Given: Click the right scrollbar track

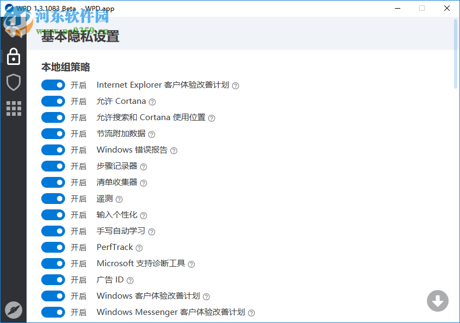Looking at the screenshot, I should (x=456, y=162).
